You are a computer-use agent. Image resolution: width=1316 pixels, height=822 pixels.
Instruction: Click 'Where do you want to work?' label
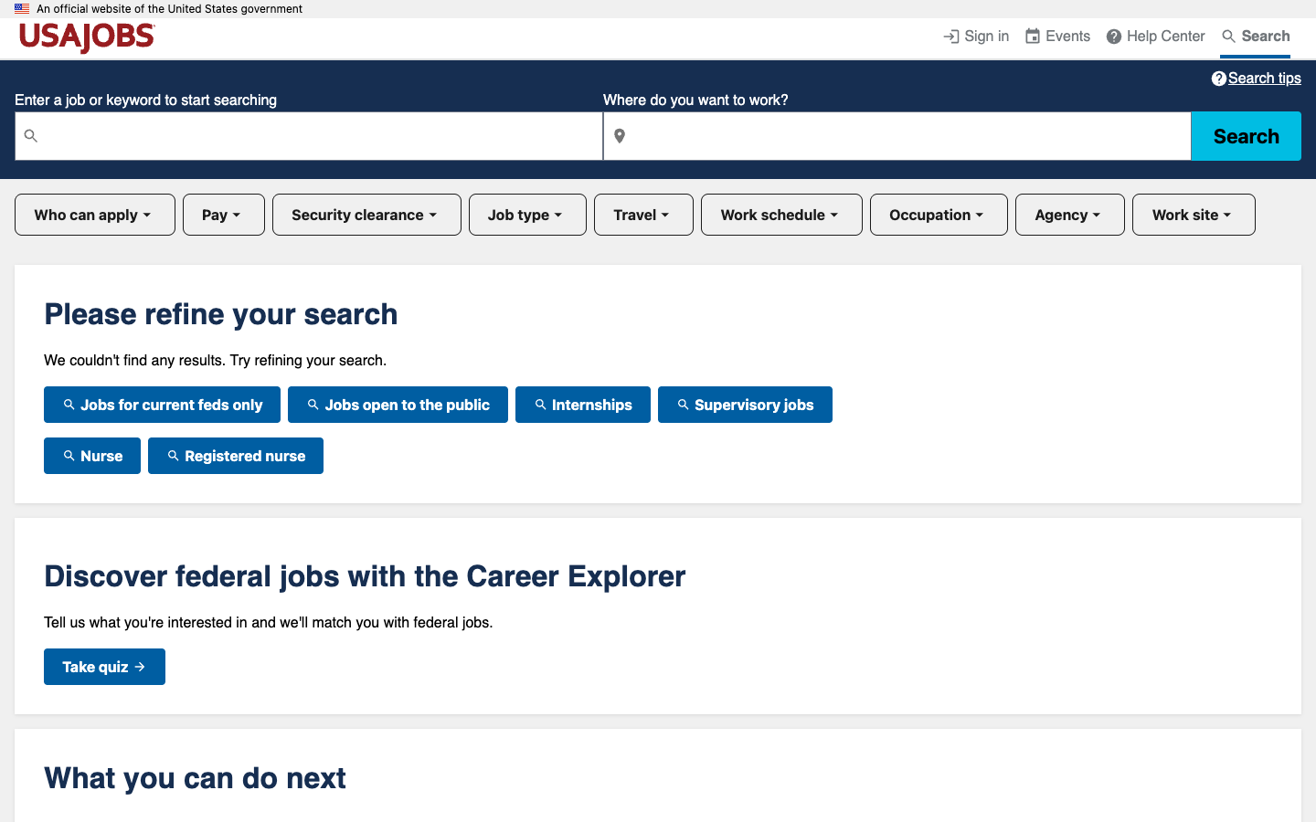tap(695, 100)
